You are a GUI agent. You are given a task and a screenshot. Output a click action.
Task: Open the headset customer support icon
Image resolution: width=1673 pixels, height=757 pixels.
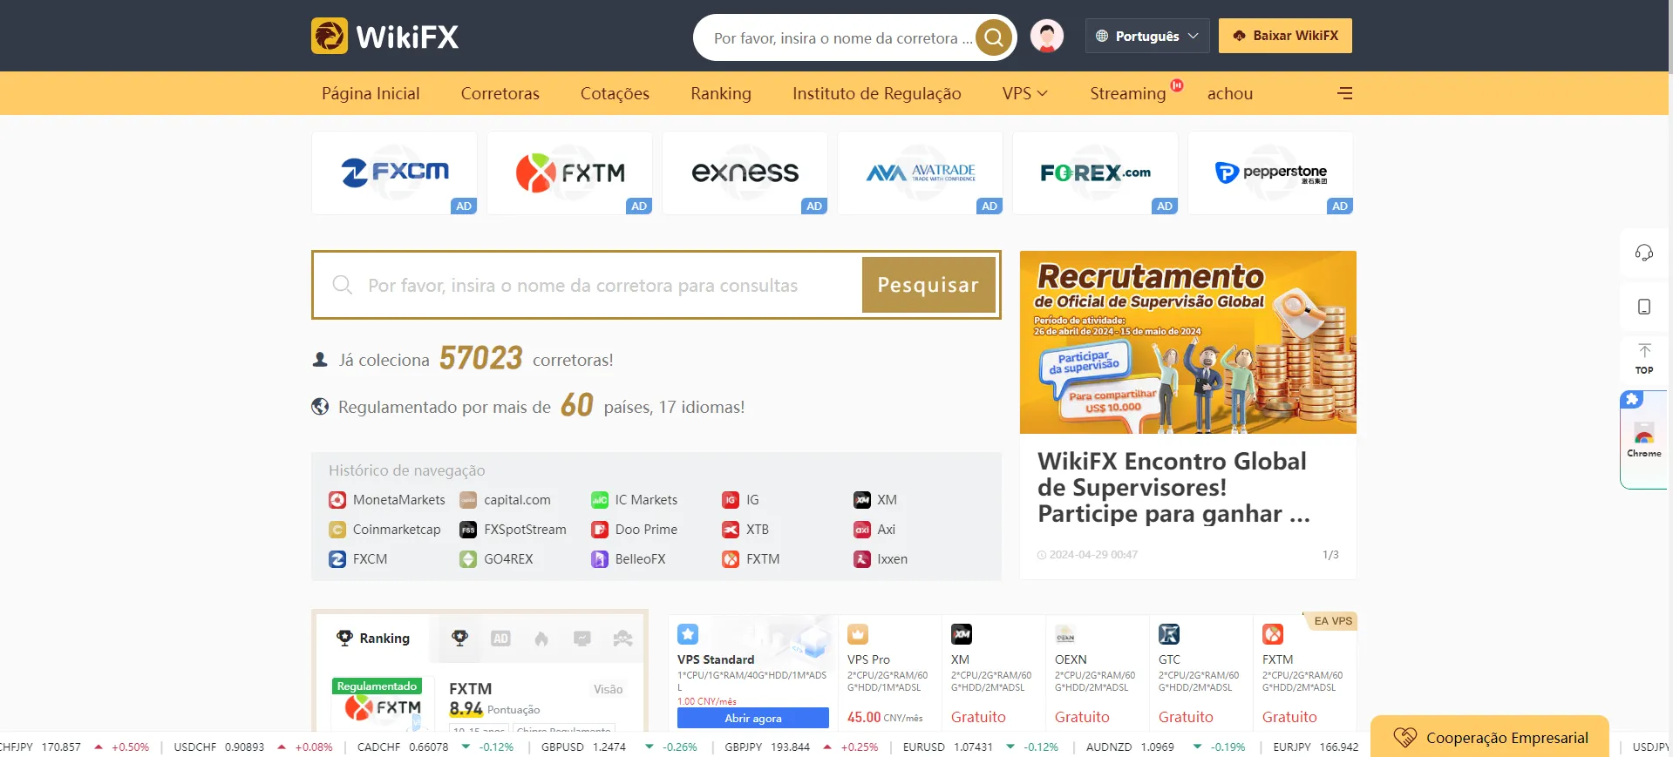click(1644, 253)
